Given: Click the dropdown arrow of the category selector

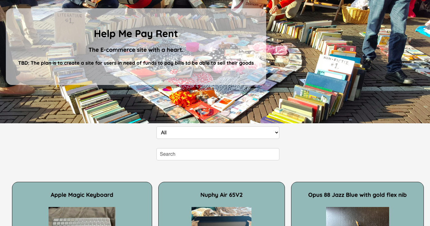Looking at the screenshot, I should pos(276,132).
